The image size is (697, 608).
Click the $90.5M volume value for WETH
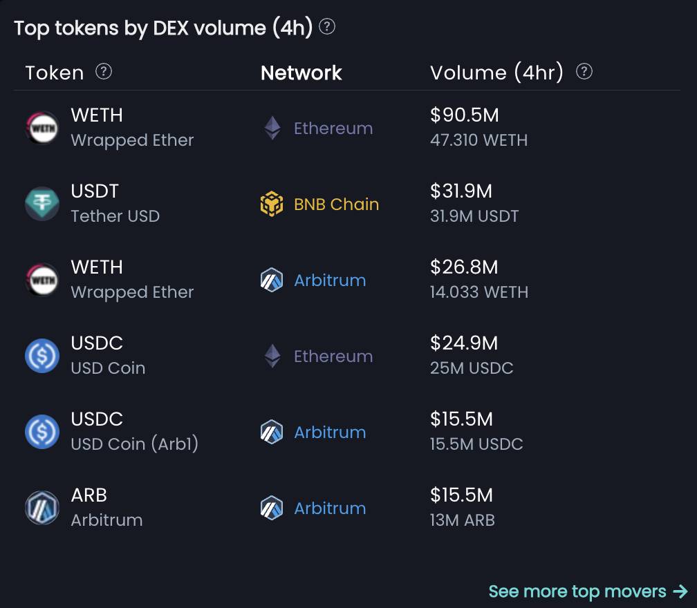pos(465,115)
